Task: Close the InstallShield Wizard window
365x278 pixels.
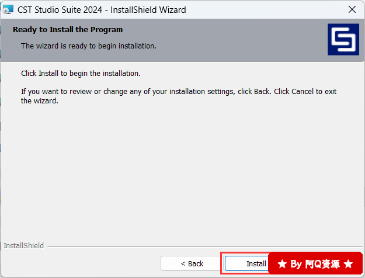Action: pyautogui.click(x=352, y=9)
